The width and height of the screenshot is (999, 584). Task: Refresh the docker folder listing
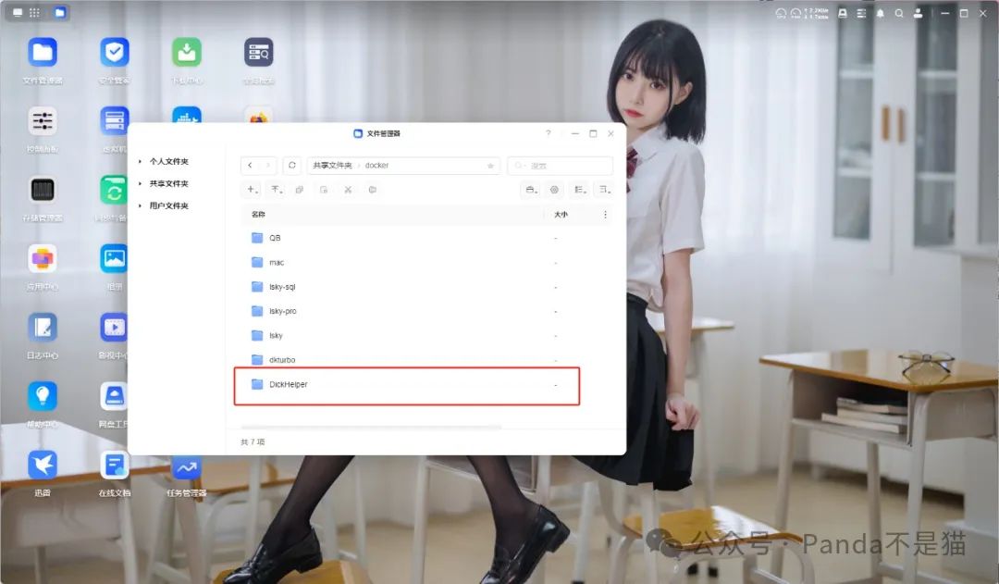coord(291,165)
